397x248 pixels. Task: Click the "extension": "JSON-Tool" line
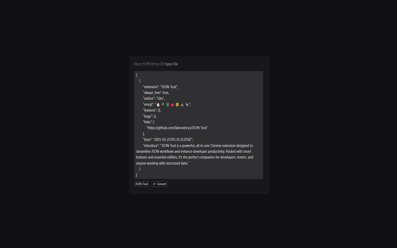tap(160, 87)
